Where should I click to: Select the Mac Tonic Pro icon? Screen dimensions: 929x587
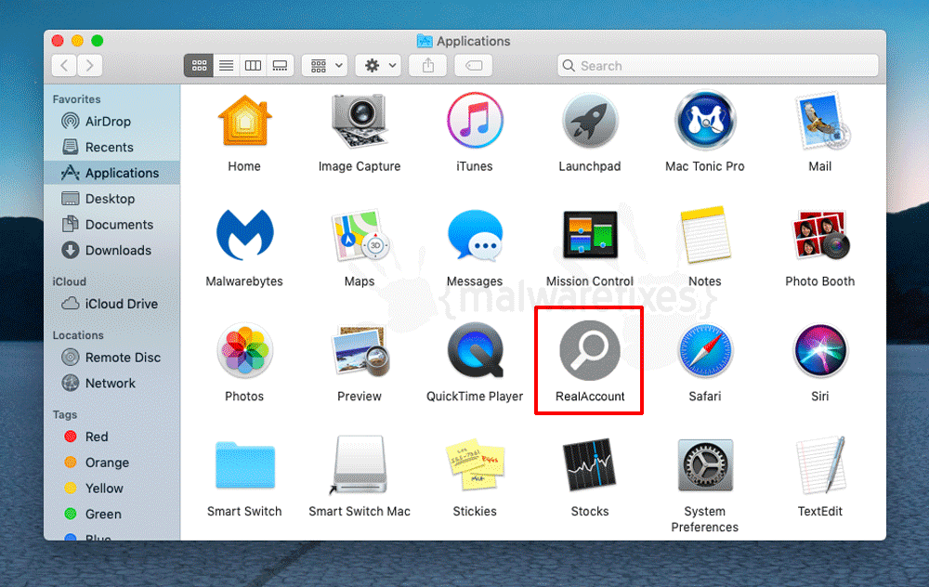click(705, 120)
